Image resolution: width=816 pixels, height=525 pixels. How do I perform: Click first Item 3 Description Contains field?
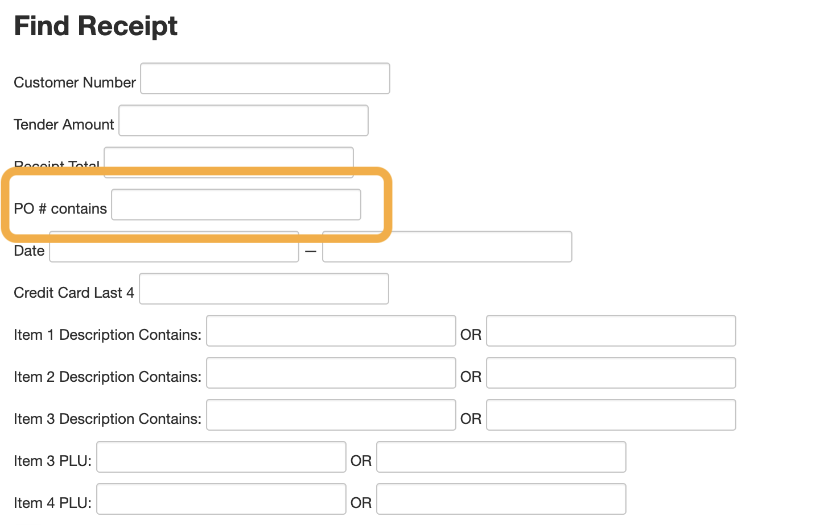tap(331, 415)
